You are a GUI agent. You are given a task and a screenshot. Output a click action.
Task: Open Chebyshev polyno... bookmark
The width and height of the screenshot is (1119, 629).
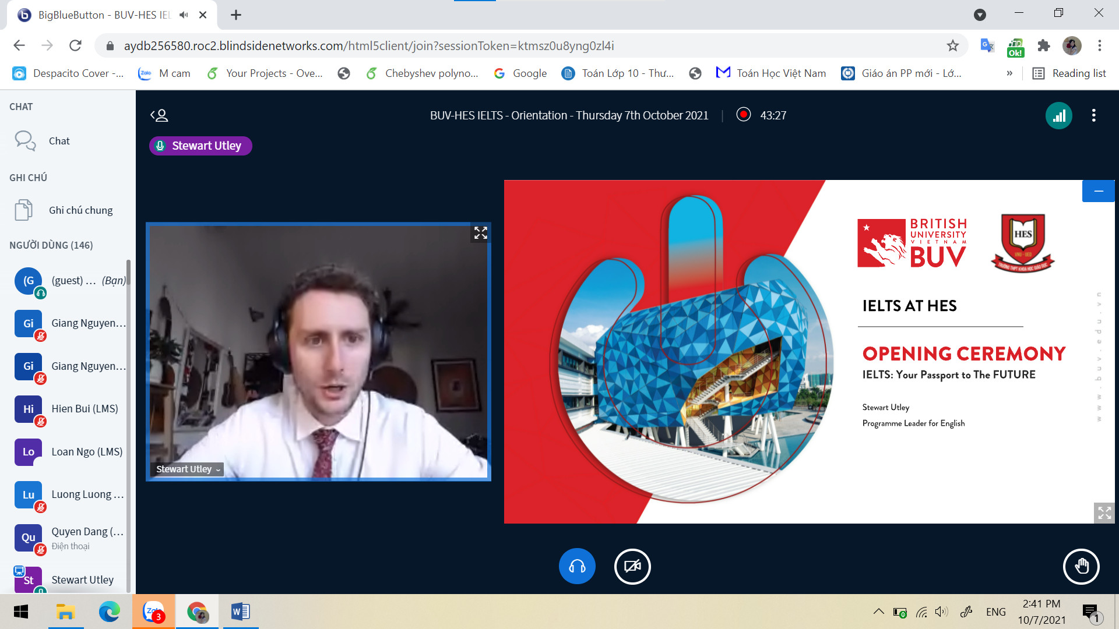coord(423,73)
